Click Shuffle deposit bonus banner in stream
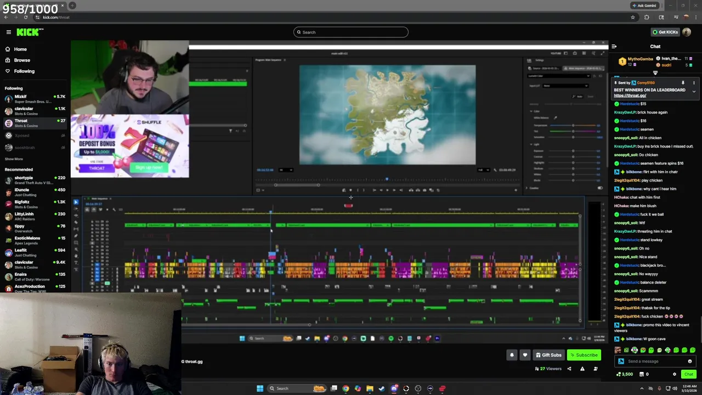702x395 pixels. pyautogui.click(x=129, y=146)
